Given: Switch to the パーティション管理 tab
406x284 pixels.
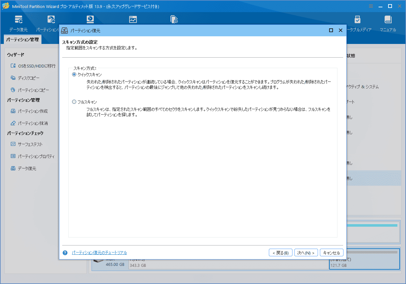Looking at the screenshot, I should 22,40.
